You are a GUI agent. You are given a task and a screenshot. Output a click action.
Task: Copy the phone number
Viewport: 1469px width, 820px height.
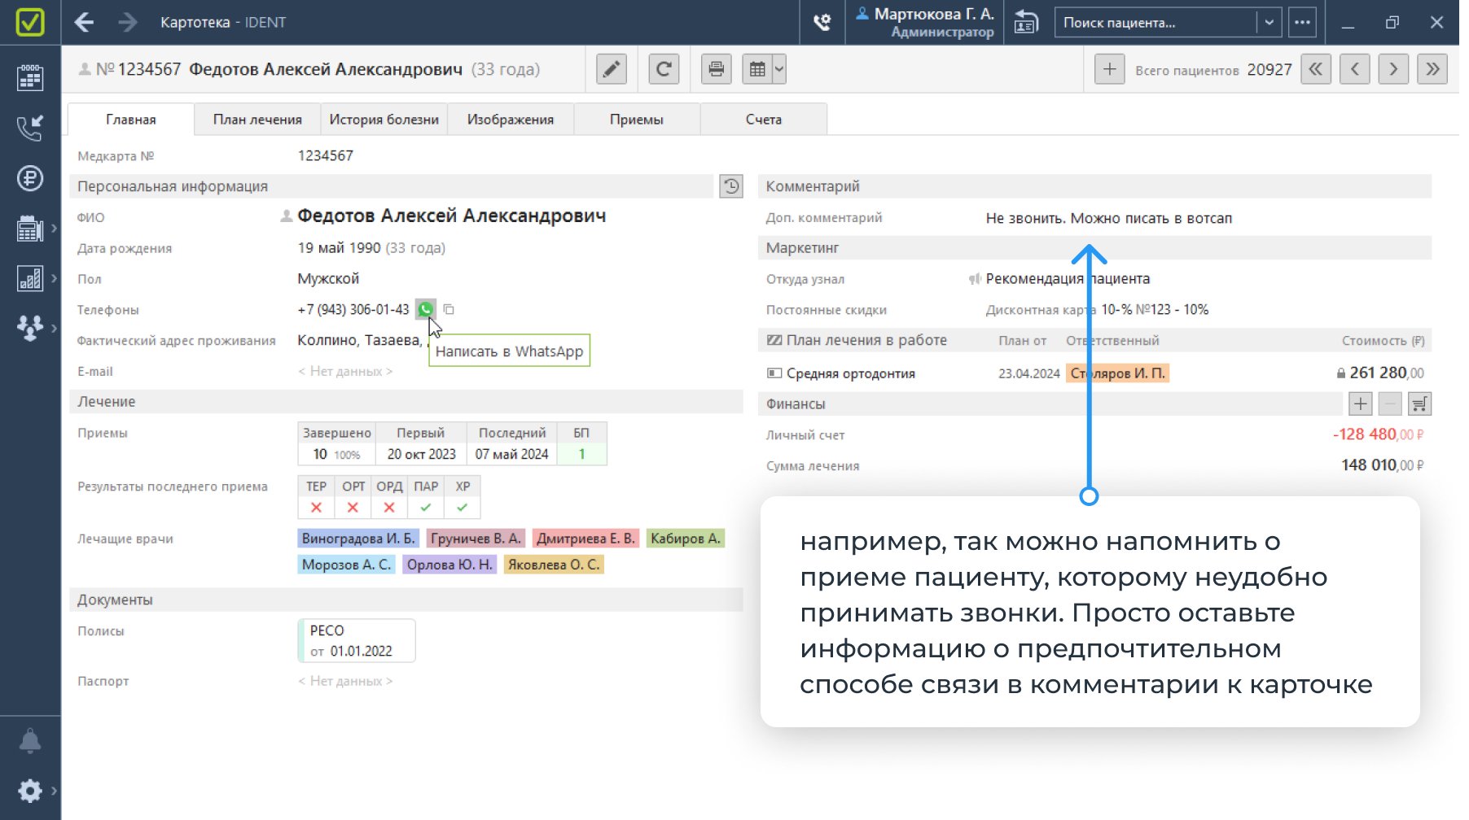point(449,309)
